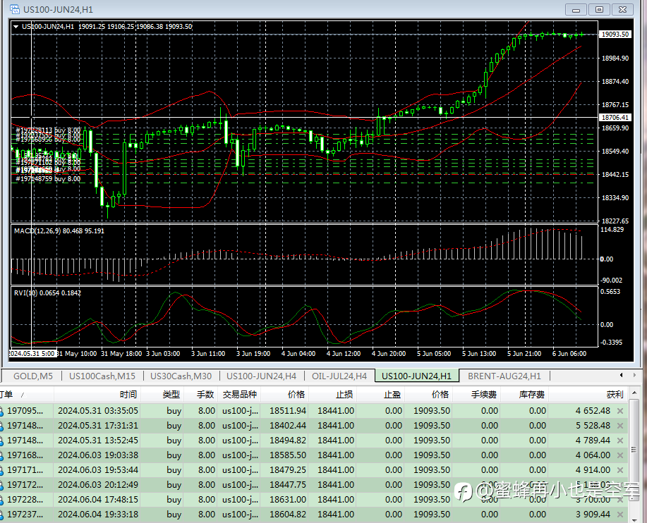Expand the triangle beside US100-JUN24,H1 in the chart
Viewport: 647px width, 523px height.
pyautogui.click(x=16, y=27)
